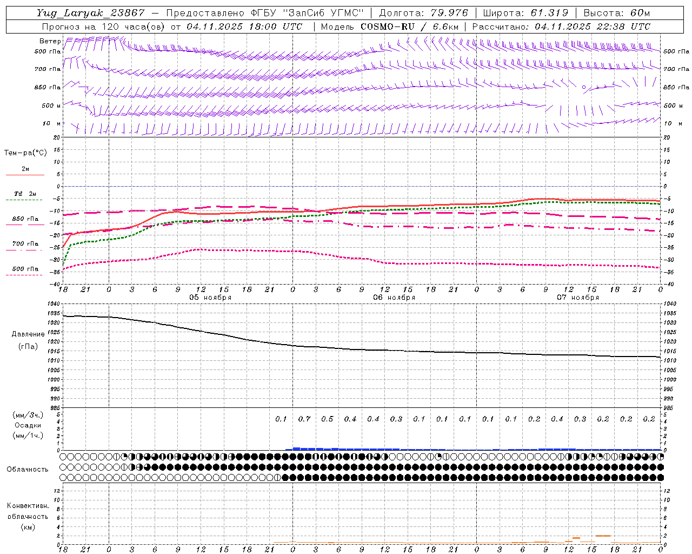Screen dimensions: 692x554
Task: Click the Давление panel label
Action: [x=28, y=334]
